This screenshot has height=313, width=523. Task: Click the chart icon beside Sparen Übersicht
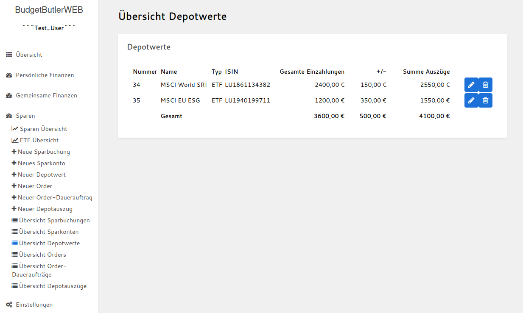[x=15, y=128]
